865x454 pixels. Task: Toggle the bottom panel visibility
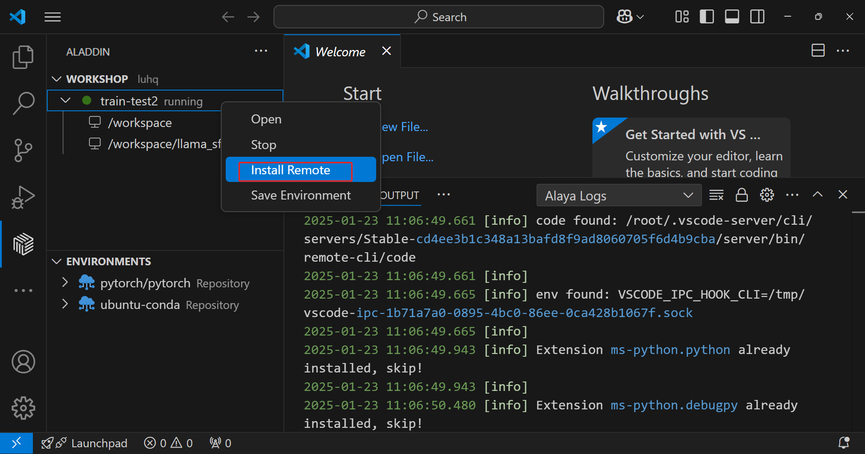coord(732,17)
